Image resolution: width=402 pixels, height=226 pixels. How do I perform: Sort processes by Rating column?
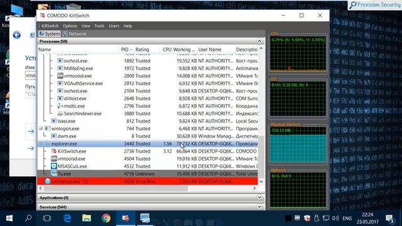click(147, 50)
